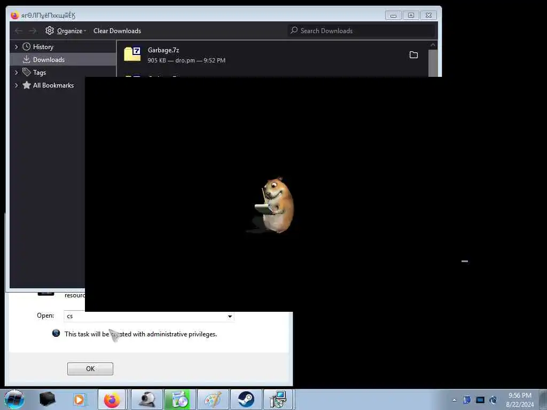Open the Action Center flag tray icon
This screenshot has width=547, height=410.
467,400
